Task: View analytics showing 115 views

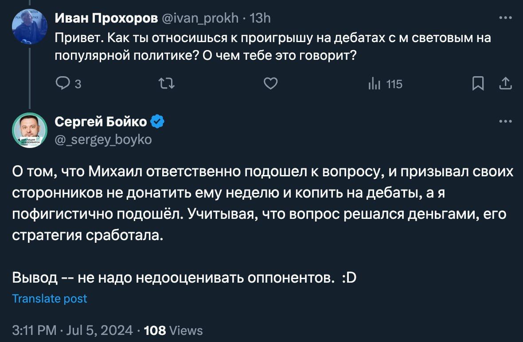Action: pos(385,84)
